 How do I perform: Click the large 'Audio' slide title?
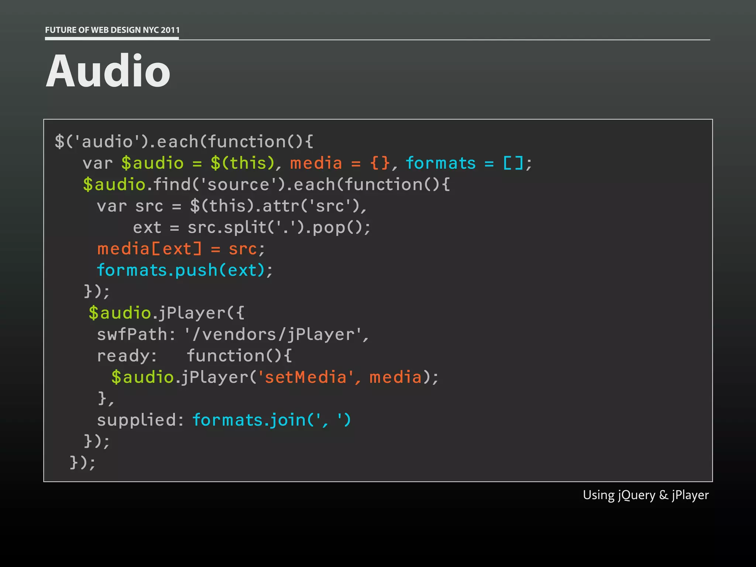pos(108,71)
